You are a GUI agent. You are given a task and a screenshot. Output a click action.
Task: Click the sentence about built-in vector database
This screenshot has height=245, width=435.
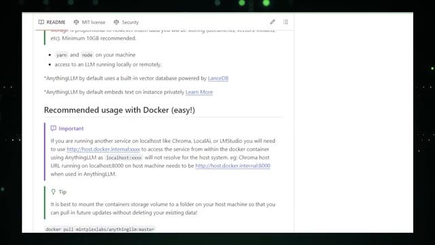tap(136, 78)
